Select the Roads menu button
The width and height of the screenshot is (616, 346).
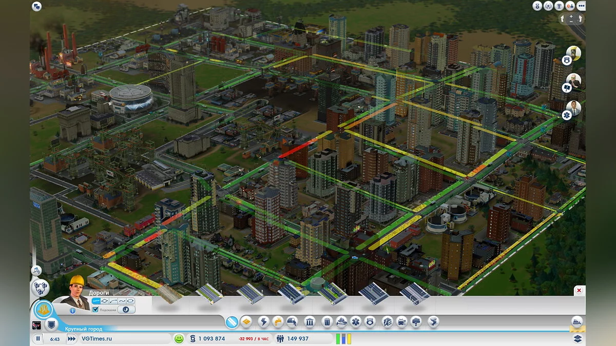(232, 322)
